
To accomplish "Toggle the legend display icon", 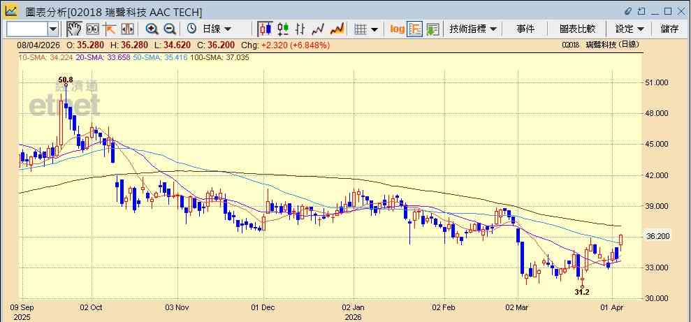I will [415, 29].
